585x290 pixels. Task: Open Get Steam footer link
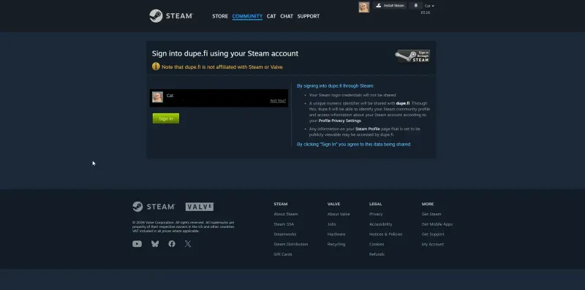pos(431,214)
